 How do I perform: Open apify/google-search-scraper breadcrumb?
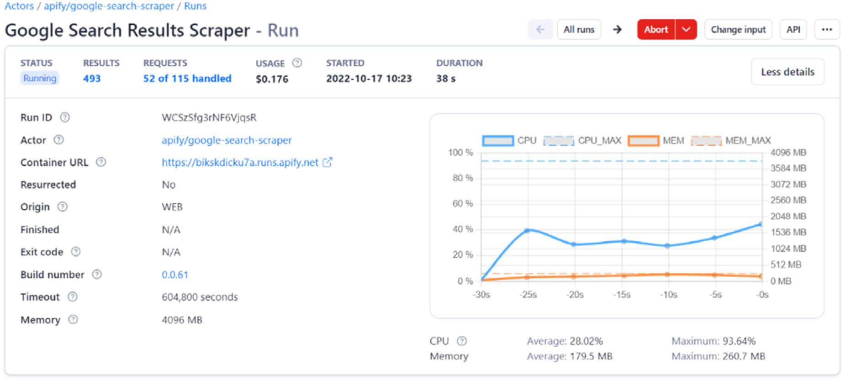pyautogui.click(x=109, y=6)
